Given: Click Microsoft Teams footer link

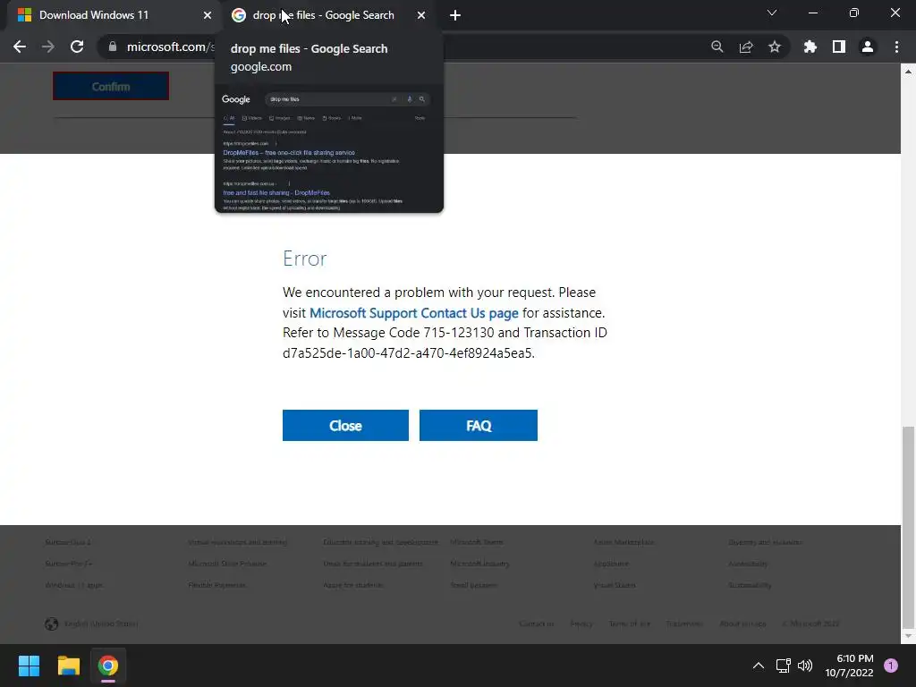Looking at the screenshot, I should click(x=477, y=542).
